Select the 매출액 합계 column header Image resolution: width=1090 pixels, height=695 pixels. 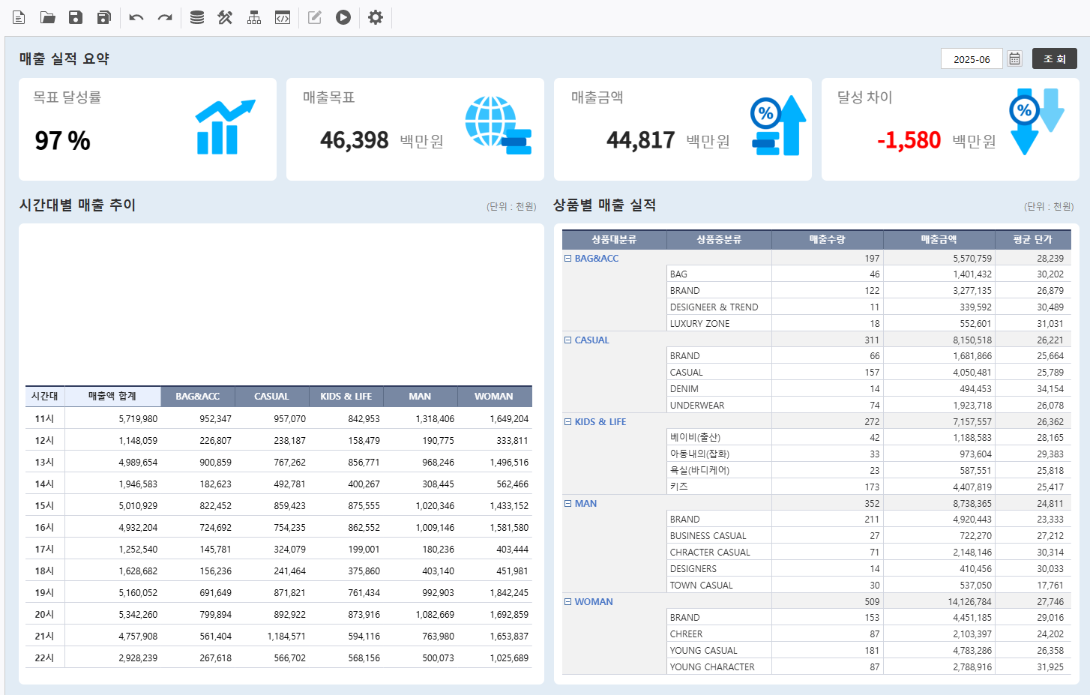[112, 396]
